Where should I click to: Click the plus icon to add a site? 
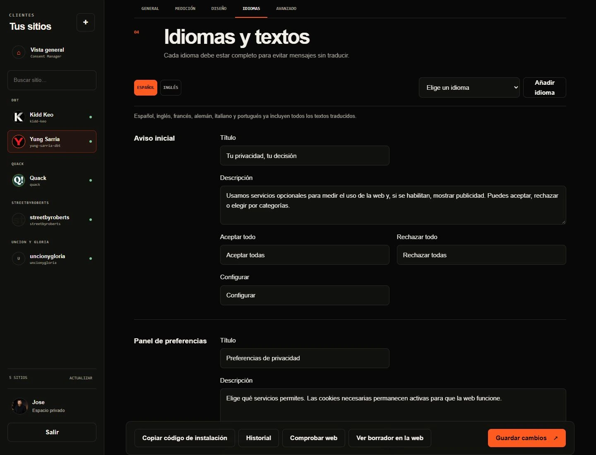point(86,22)
